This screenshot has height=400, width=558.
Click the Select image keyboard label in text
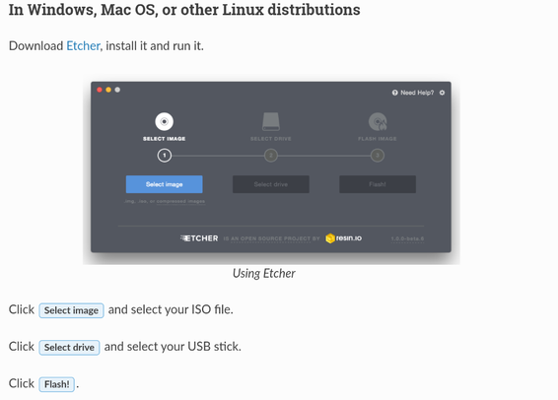pos(71,310)
